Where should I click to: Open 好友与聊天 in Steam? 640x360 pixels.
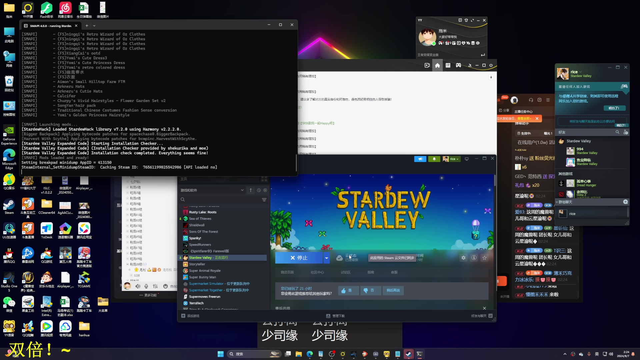482,316
